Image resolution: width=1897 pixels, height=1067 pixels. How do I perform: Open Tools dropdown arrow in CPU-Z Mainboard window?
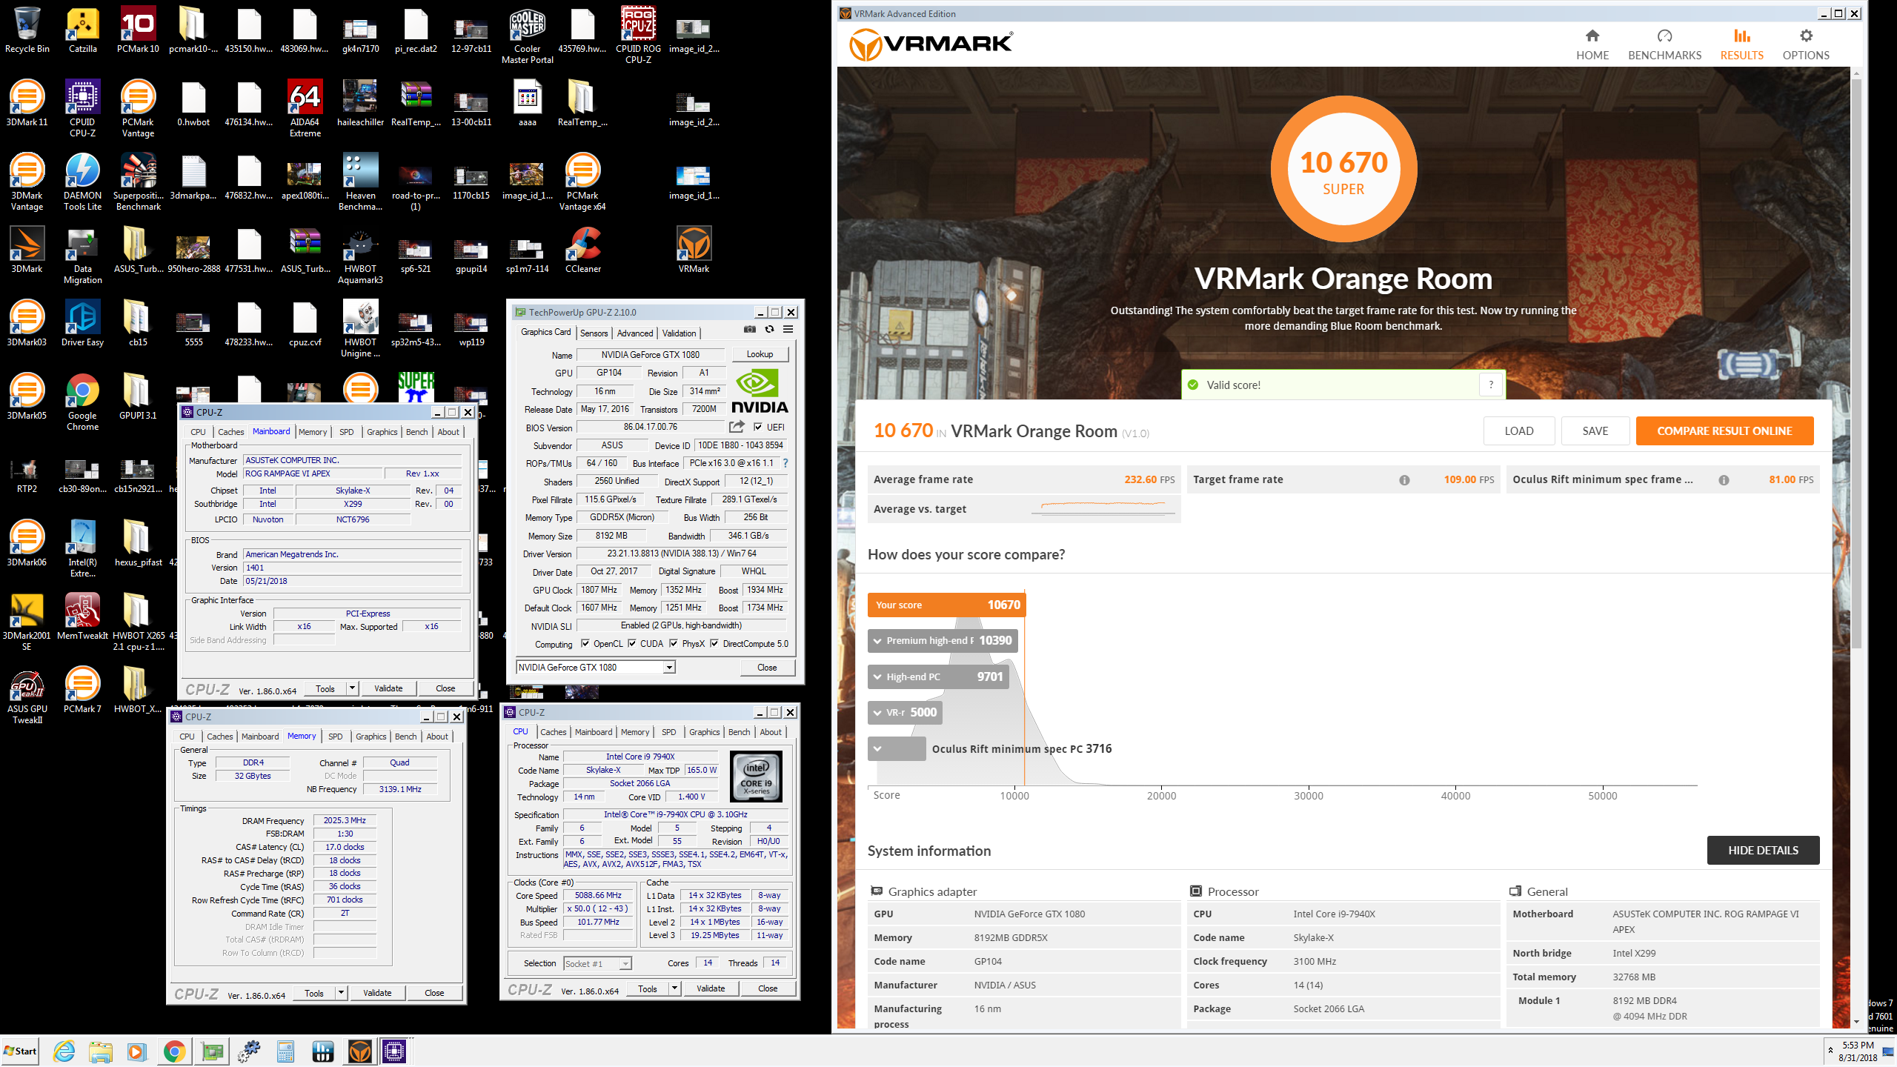point(352,688)
